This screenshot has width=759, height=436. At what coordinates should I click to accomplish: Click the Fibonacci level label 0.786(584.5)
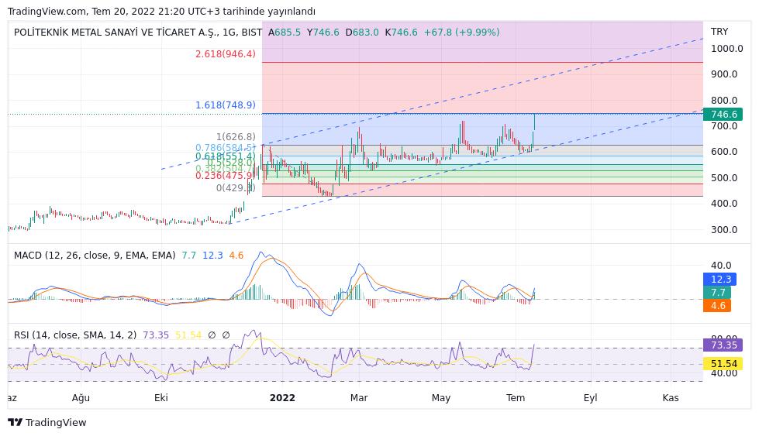coord(226,147)
